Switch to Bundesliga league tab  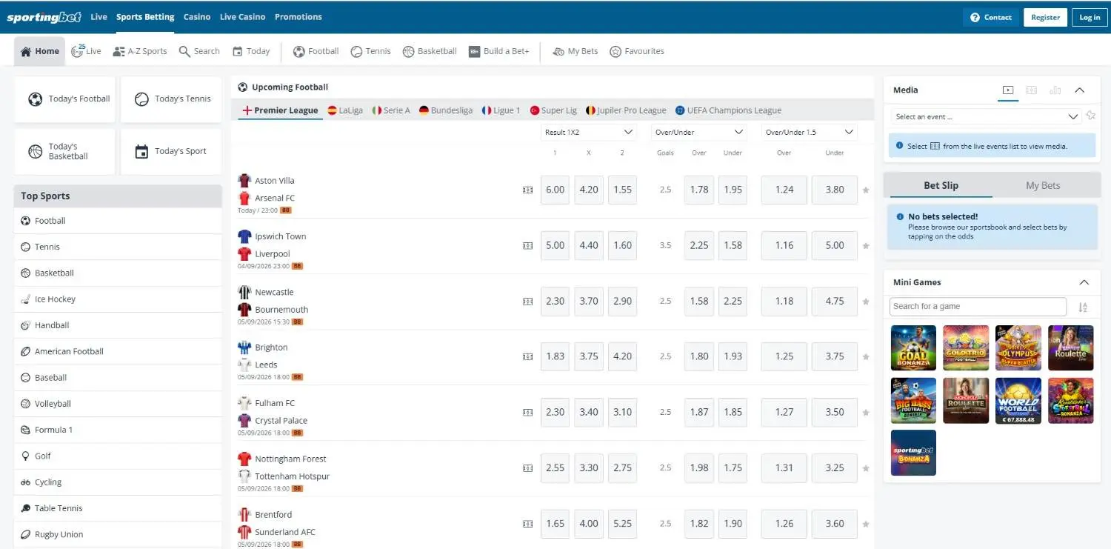click(446, 110)
